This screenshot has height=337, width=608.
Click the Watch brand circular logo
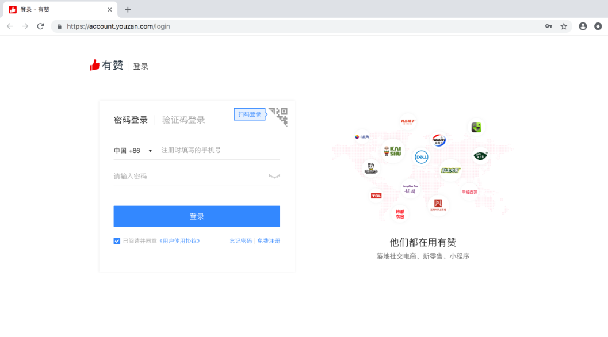tap(438, 140)
